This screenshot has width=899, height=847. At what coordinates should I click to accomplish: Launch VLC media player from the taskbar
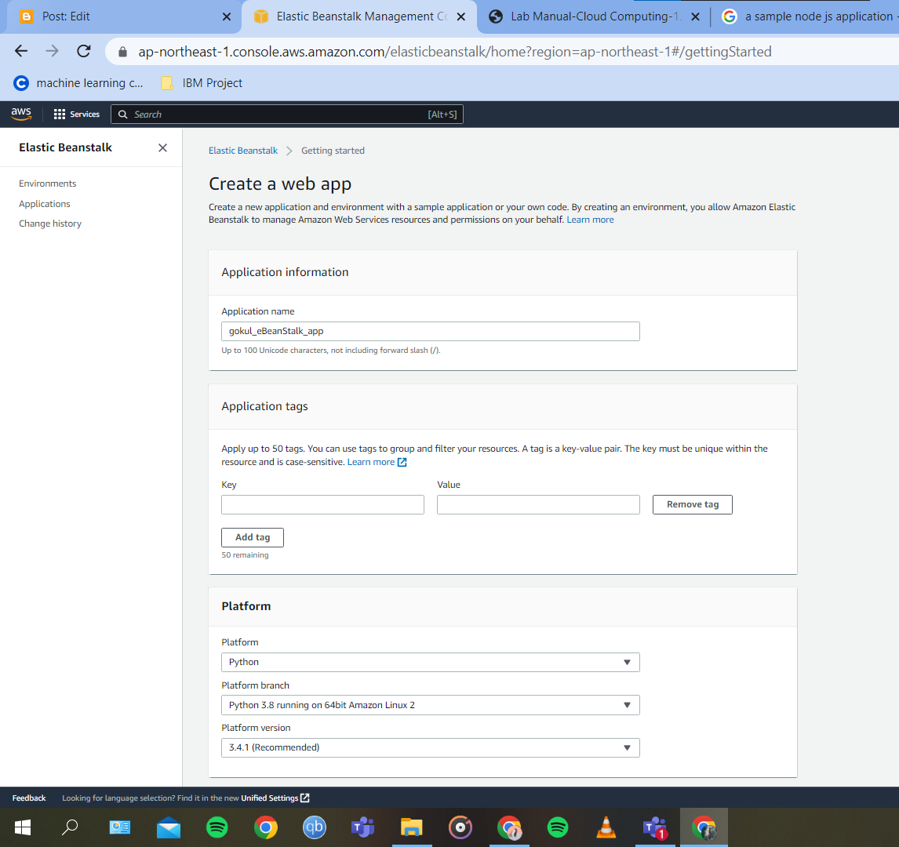[606, 827]
